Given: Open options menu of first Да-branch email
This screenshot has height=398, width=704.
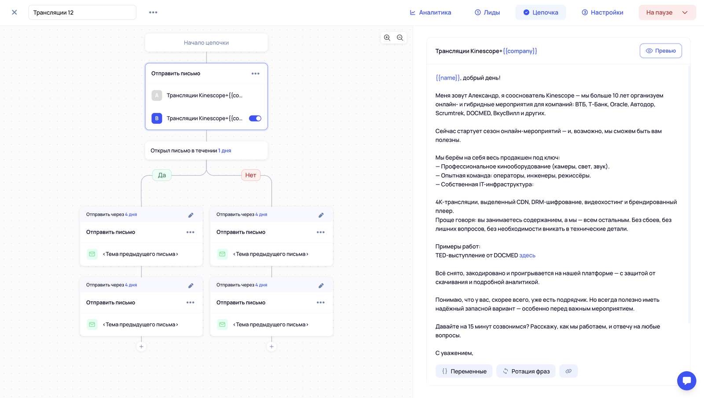Looking at the screenshot, I should click(x=191, y=232).
